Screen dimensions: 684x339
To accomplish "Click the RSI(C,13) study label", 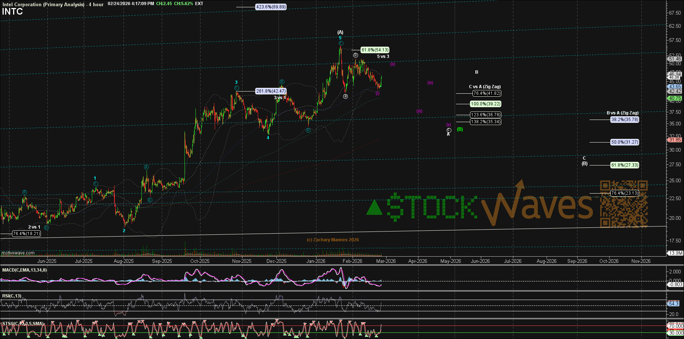I will (12, 296).
